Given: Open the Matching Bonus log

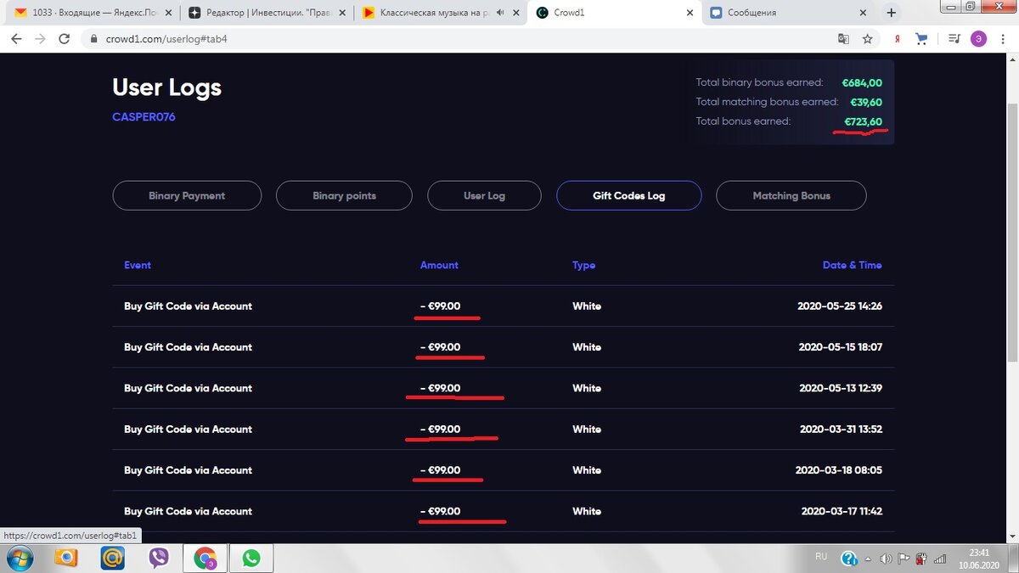Looking at the screenshot, I should [x=791, y=195].
